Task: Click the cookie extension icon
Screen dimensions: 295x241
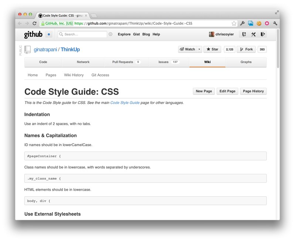Action: (x=259, y=23)
